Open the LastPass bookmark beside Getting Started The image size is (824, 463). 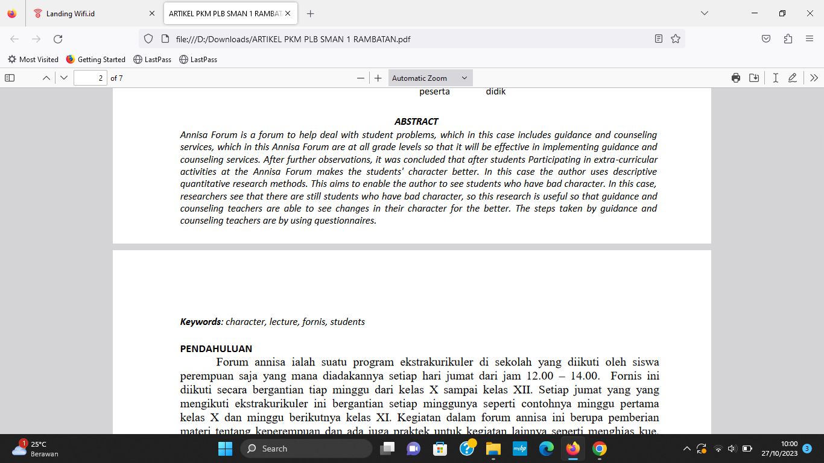click(x=153, y=60)
